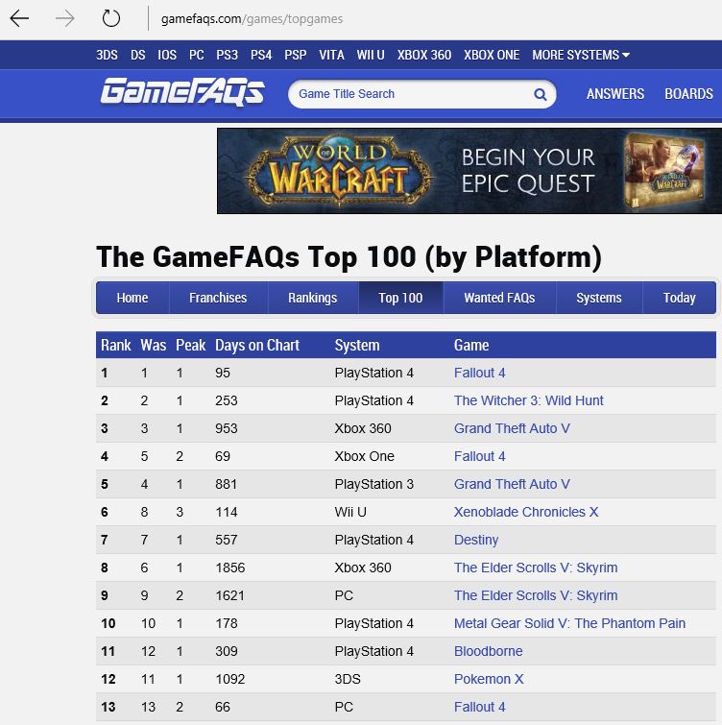Click the 953 days on chart value
This screenshot has width=722, height=725.
pyautogui.click(x=227, y=428)
